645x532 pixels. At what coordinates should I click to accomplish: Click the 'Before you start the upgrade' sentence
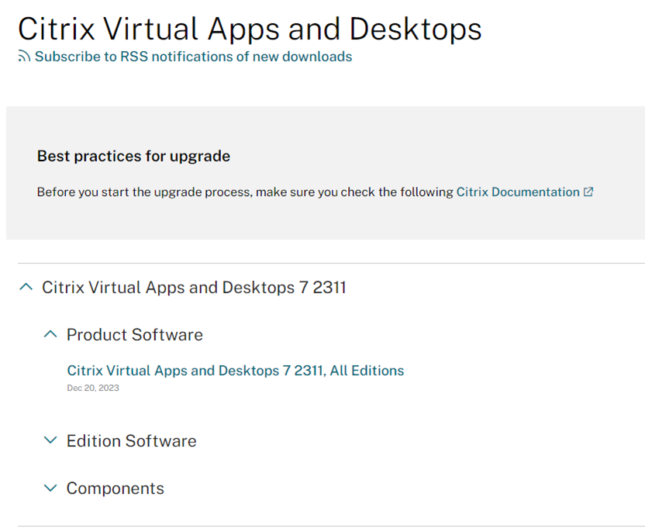(245, 192)
